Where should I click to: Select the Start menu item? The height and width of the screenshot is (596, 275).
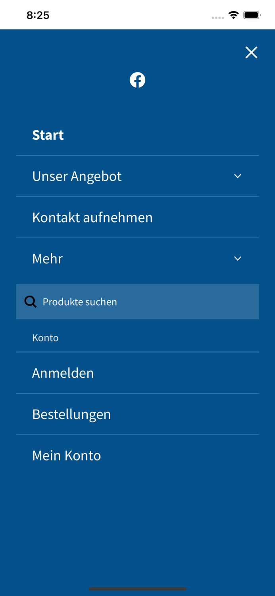point(48,135)
